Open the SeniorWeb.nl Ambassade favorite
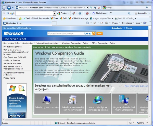The width and height of the screenshot is (153, 126). tap(36, 18)
